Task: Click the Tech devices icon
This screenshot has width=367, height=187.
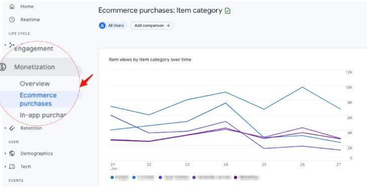Action: (12, 166)
